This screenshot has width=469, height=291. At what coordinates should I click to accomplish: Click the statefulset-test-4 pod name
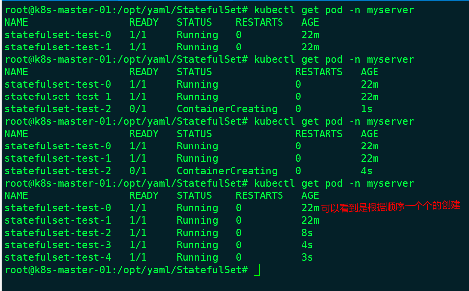point(58,257)
